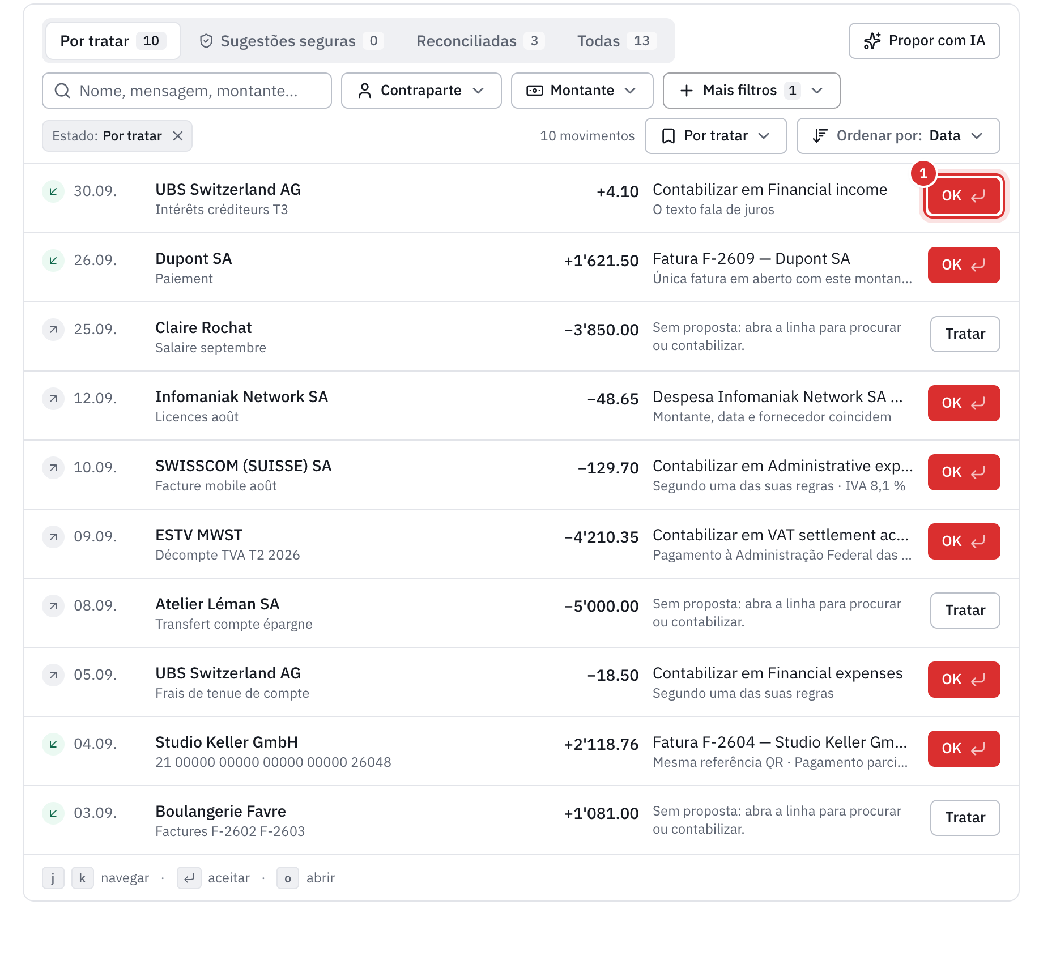This screenshot has width=1056, height=956.
Task: Click the o key hint beside abrir
Action: 288,878
